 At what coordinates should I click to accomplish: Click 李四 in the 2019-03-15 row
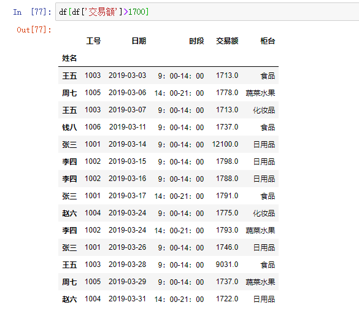tap(69, 161)
